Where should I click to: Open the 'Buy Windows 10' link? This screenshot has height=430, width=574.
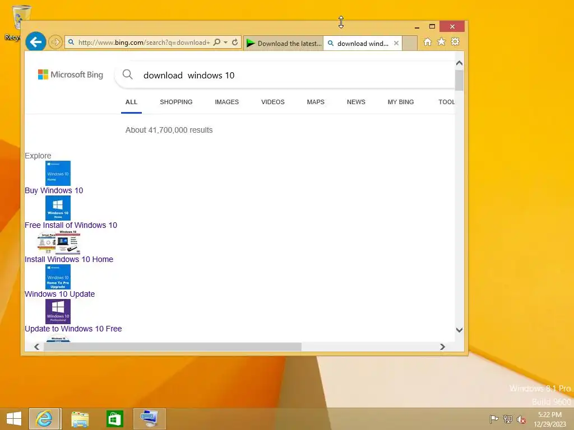click(54, 190)
